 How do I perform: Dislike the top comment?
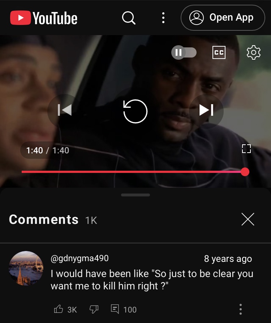click(94, 309)
